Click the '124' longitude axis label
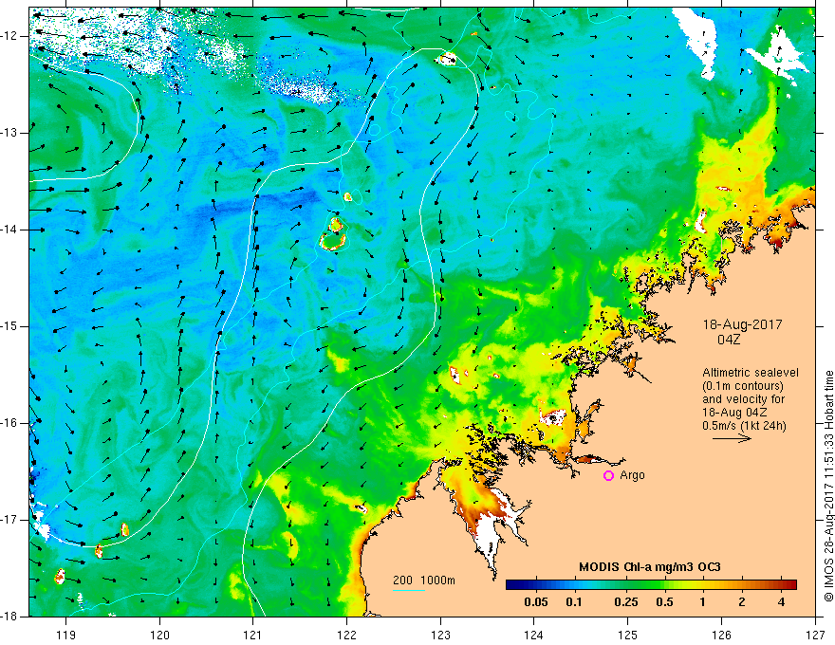This screenshot has width=835, height=645. (x=533, y=635)
